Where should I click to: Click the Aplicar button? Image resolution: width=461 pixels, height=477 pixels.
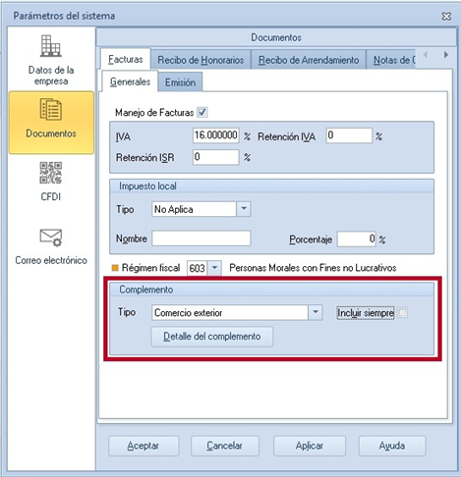click(x=310, y=446)
